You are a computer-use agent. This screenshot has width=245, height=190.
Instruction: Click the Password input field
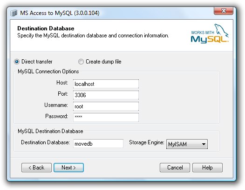point(106,117)
